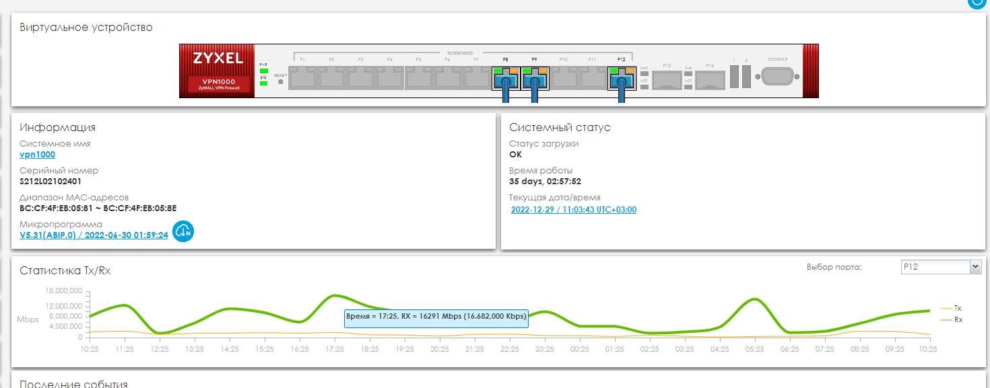Click connected port P9 on device
This screenshot has width=990, height=388.
pos(535,77)
